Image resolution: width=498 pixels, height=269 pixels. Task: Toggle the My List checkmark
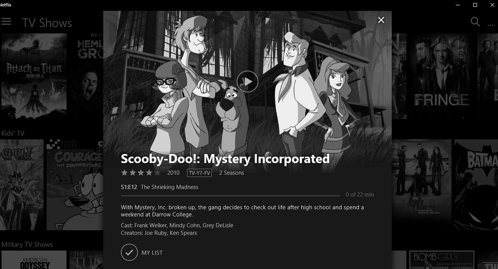(x=129, y=252)
